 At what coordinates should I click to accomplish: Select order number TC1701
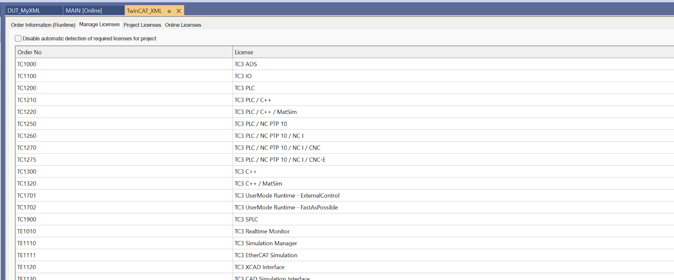(124, 195)
